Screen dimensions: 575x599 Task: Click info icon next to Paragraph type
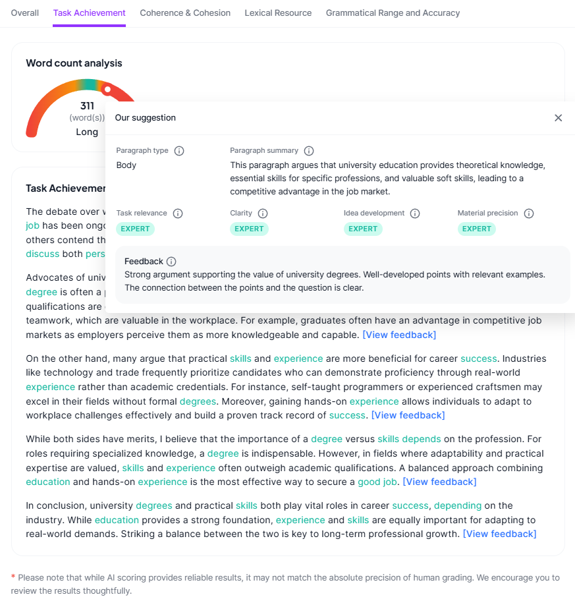(179, 151)
